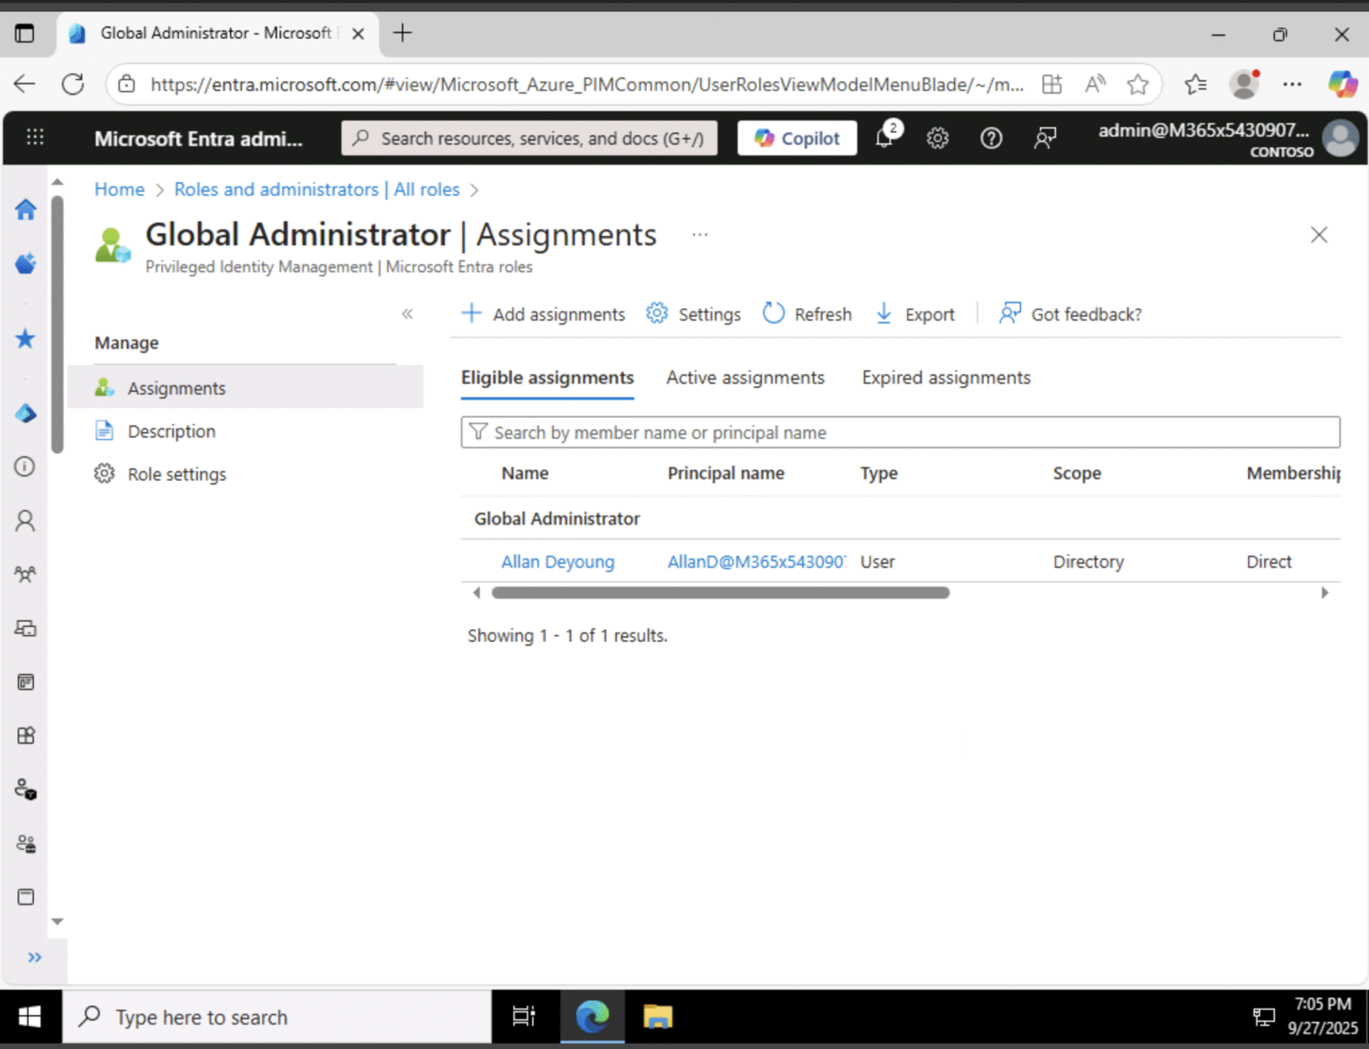Switch to the Active assignments tab
The image size is (1369, 1049).
pyautogui.click(x=744, y=377)
